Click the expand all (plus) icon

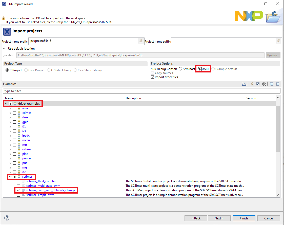coord(272,84)
